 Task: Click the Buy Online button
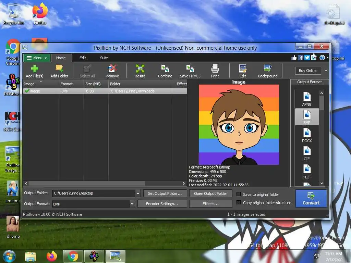[307, 71]
